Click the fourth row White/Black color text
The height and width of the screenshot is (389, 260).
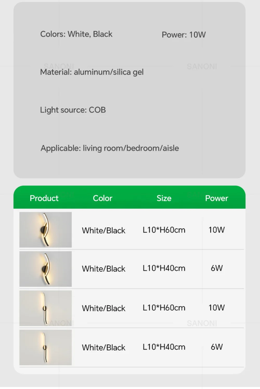(x=103, y=347)
